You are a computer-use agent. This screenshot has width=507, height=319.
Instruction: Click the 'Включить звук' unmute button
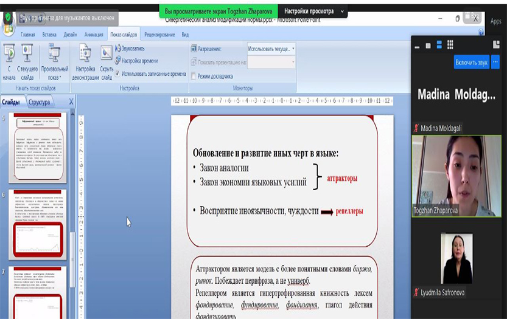tap(471, 62)
